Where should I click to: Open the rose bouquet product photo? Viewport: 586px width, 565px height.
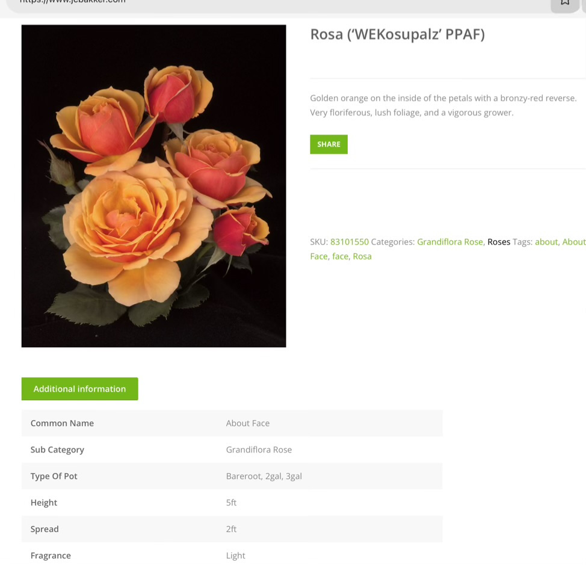point(153,186)
